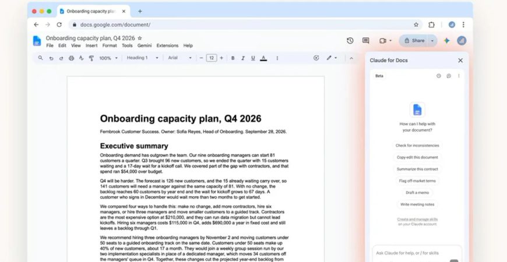Viewport: 507px width, 262px height.
Task: Reload the page
Action: (59, 24)
